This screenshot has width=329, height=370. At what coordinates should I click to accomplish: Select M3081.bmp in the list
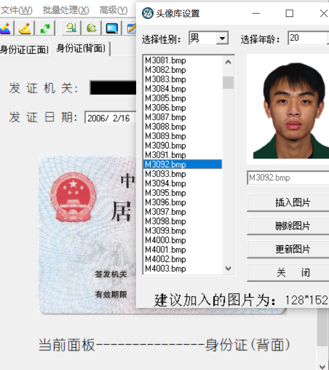183,61
